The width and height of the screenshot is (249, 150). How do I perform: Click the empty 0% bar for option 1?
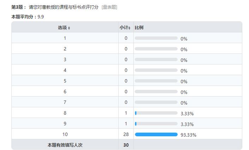[156, 38]
